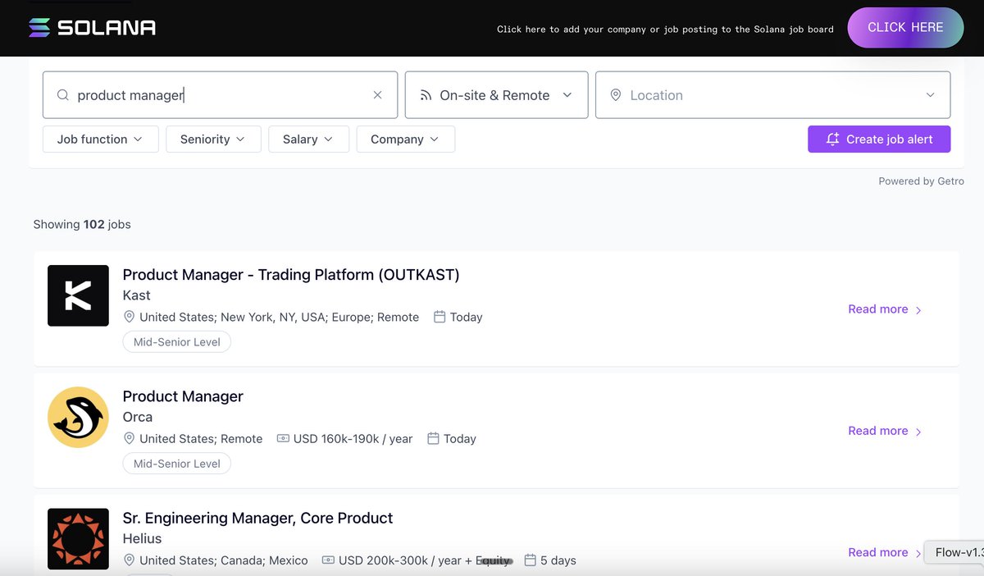Image resolution: width=984 pixels, height=576 pixels.
Task: Click the remote signal icon in work-type filter
Action: (x=426, y=95)
